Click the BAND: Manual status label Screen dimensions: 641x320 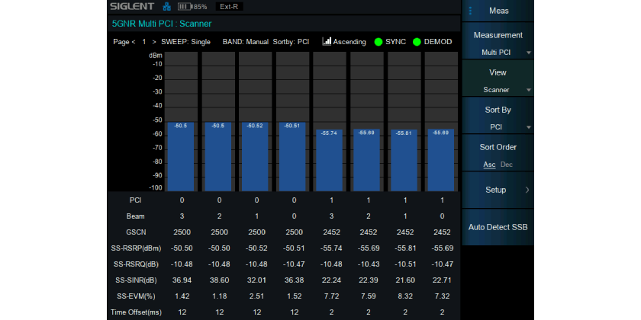pos(245,41)
